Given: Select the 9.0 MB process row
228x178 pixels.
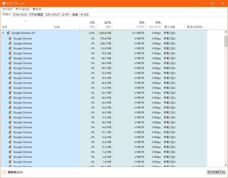Looking at the screenshot, I should point(104,157).
